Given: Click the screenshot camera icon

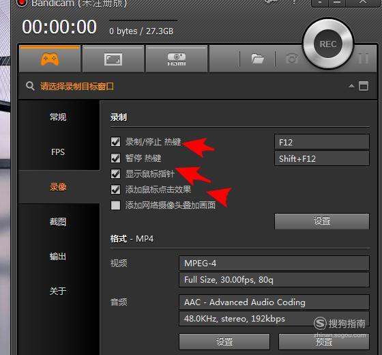Looking at the screenshot, I should [292, 59].
